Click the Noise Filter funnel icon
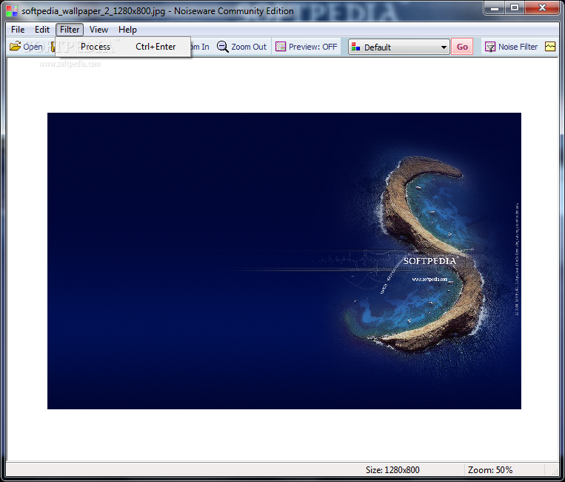 tap(489, 47)
